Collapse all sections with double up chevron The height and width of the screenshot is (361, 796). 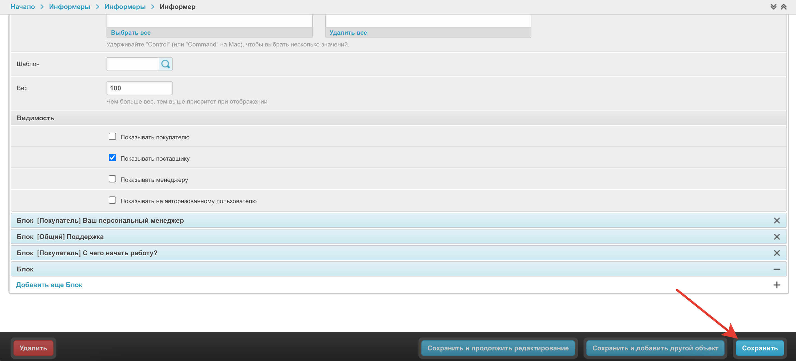pyautogui.click(x=783, y=7)
